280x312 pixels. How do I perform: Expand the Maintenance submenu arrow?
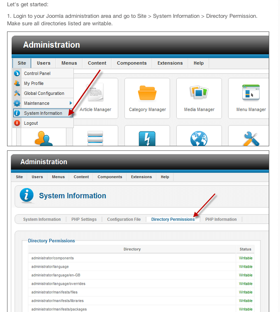tap(71, 103)
